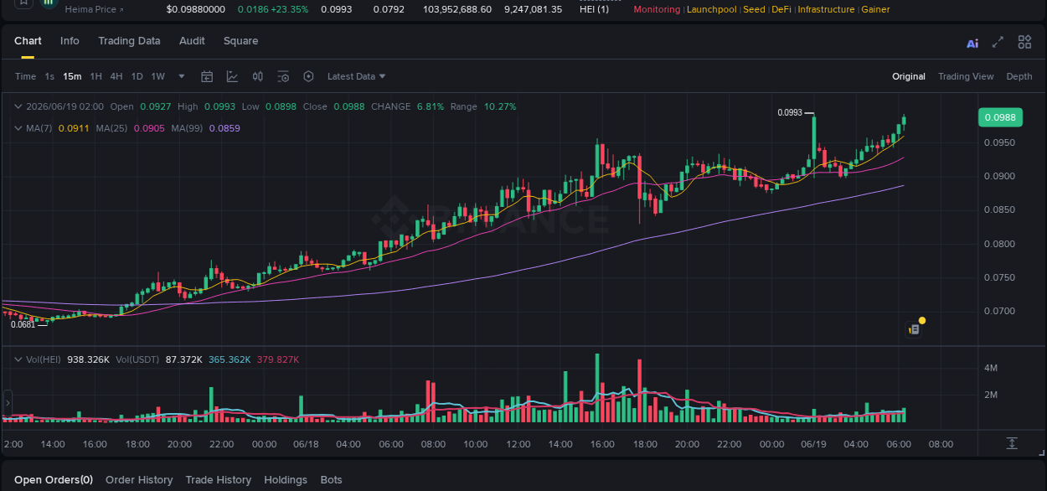The width and height of the screenshot is (1047, 491).
Task: Open the Latest Data dropdown
Action: click(x=357, y=76)
